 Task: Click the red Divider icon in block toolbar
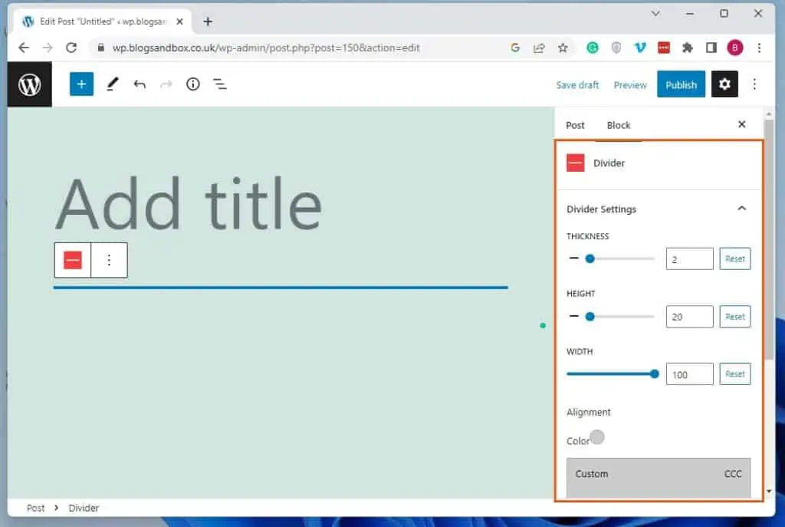[72, 260]
